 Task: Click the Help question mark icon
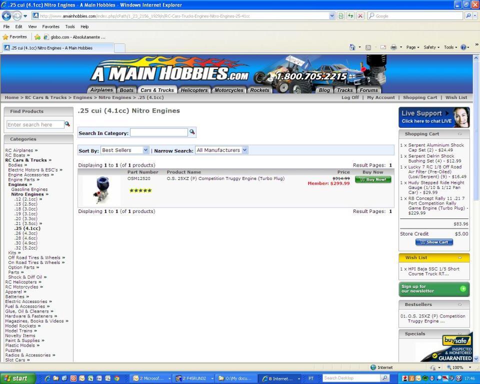(x=463, y=47)
